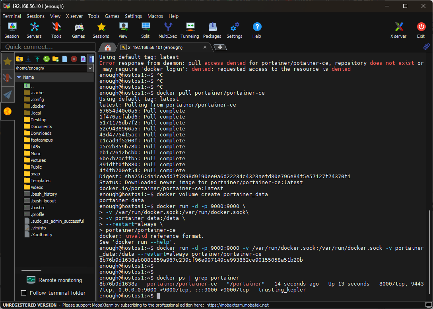Image resolution: width=433 pixels, height=309 pixels.
Task: Select the snap folder
Action: pos(32,174)
